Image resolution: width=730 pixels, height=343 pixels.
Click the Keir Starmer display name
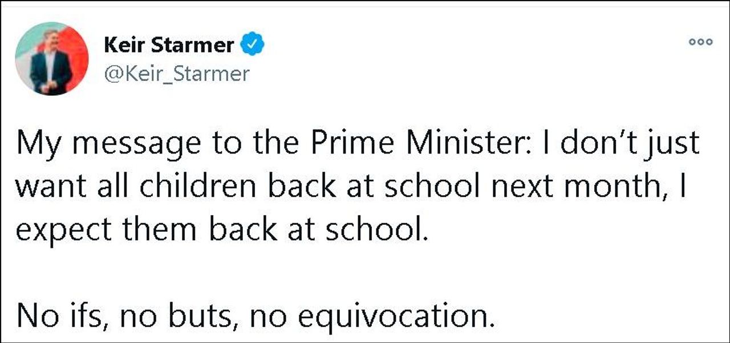coord(168,45)
